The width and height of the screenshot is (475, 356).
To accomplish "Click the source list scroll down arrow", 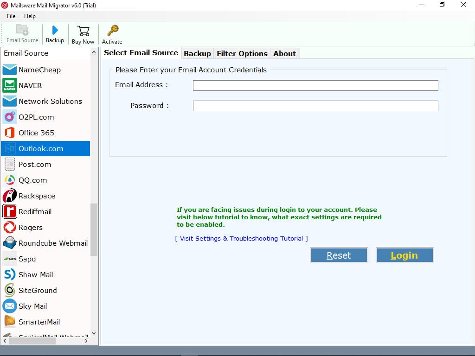I will [94, 333].
